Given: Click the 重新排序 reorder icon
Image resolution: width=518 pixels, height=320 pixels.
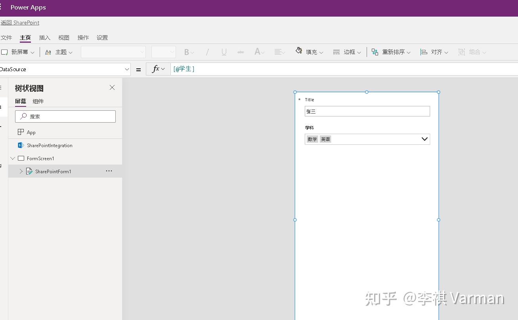Looking at the screenshot, I should [375, 51].
